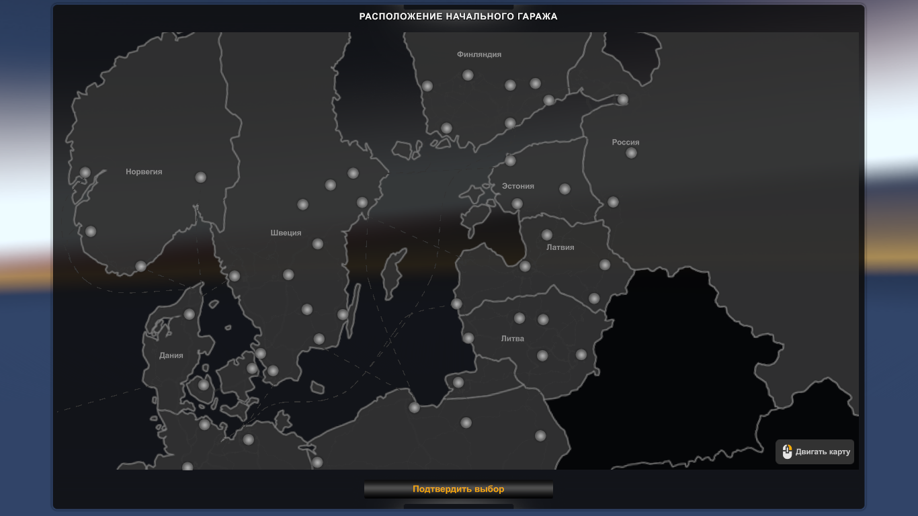Select the northernmost city marker in Sweden
The width and height of the screenshot is (918, 516).
pyautogui.click(x=353, y=173)
